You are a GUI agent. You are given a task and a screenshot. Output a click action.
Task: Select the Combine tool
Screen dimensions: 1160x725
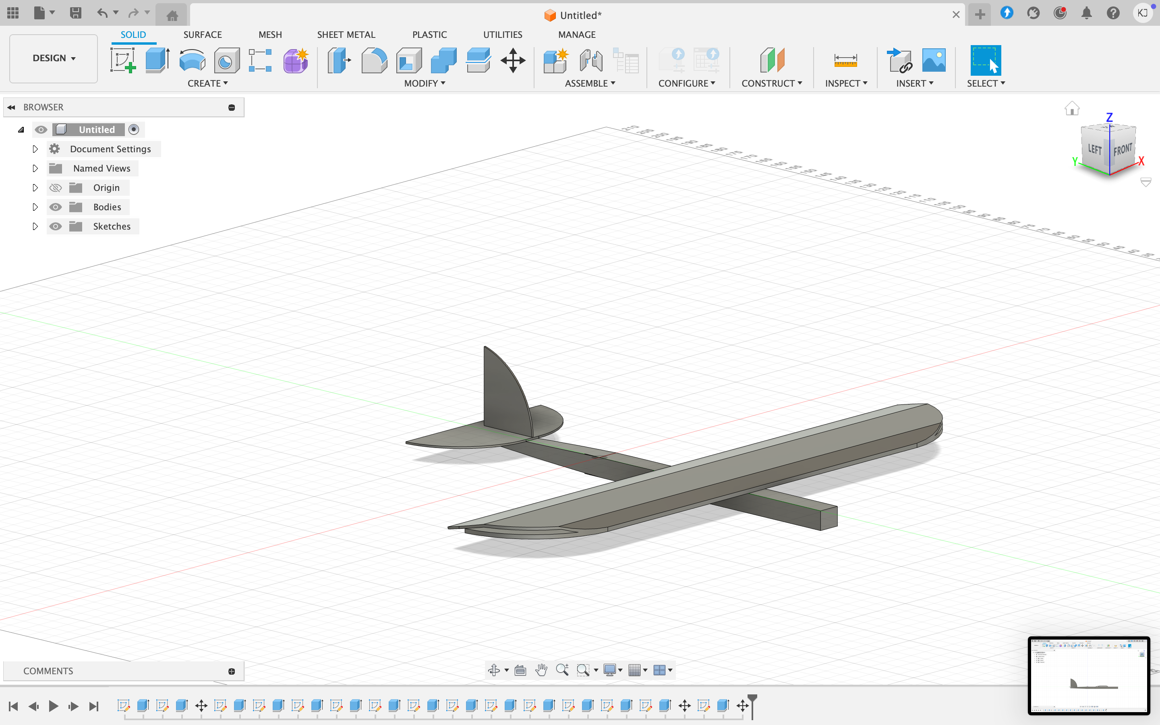[x=443, y=60]
